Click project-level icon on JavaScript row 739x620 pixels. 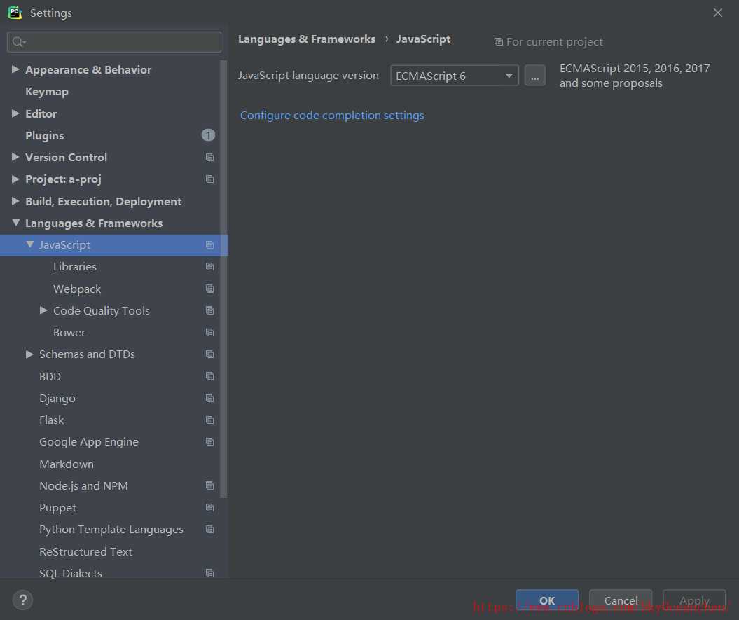209,244
